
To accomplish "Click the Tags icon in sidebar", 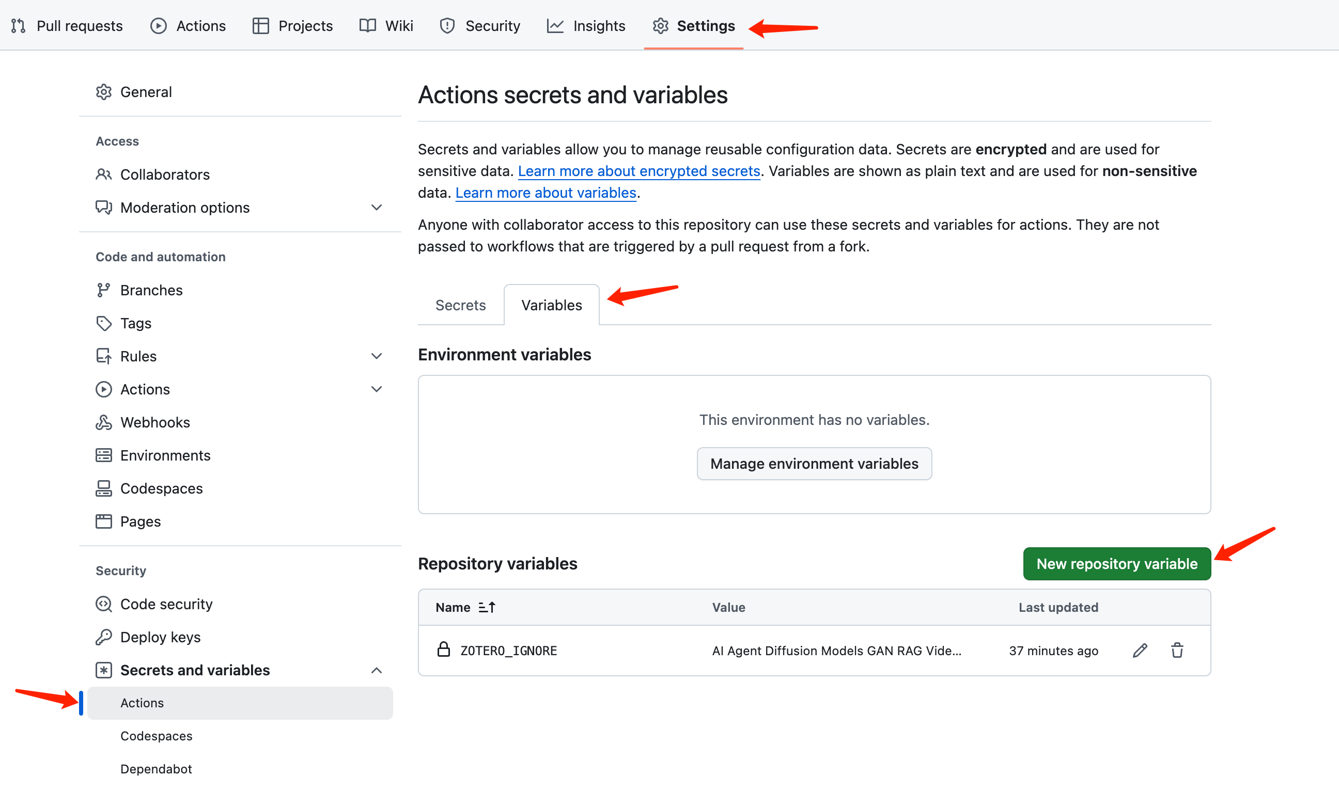I will pyautogui.click(x=103, y=323).
